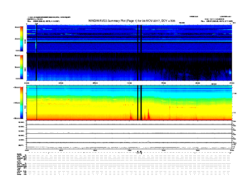Screen dimensions: 250x193
Task: Click the tall red burst near 14:15 in TNR
Action: point(149,114)
